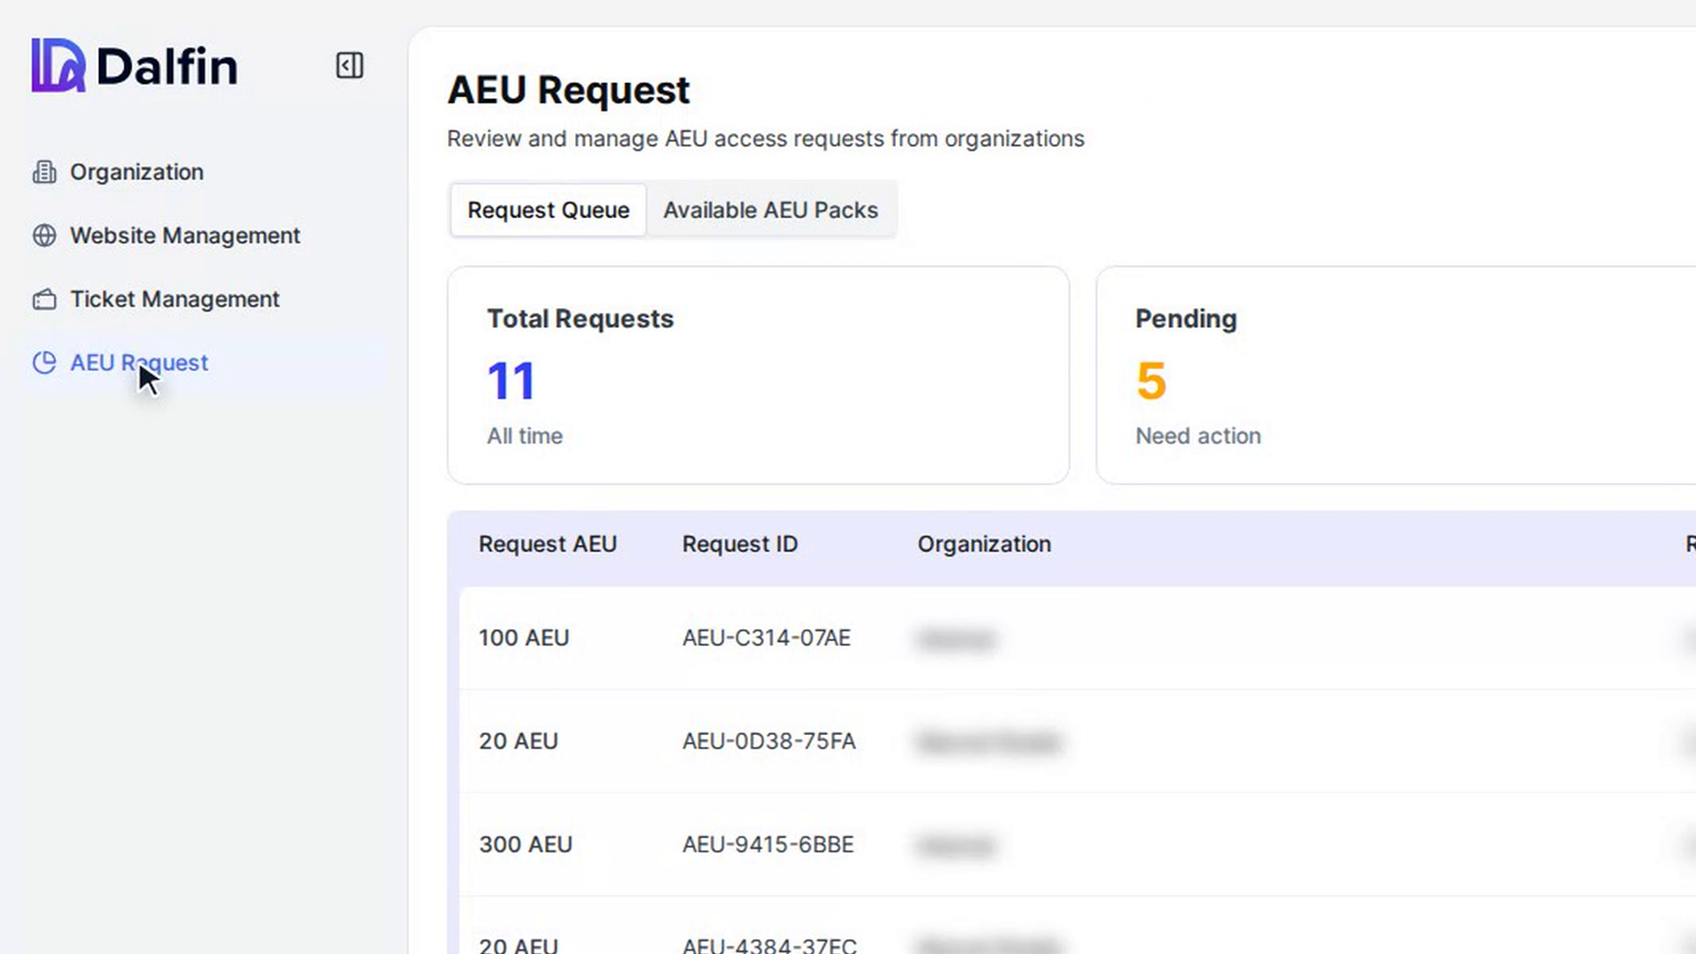Click the total requests count 11
Image resolution: width=1696 pixels, height=954 pixels.
coord(511,381)
